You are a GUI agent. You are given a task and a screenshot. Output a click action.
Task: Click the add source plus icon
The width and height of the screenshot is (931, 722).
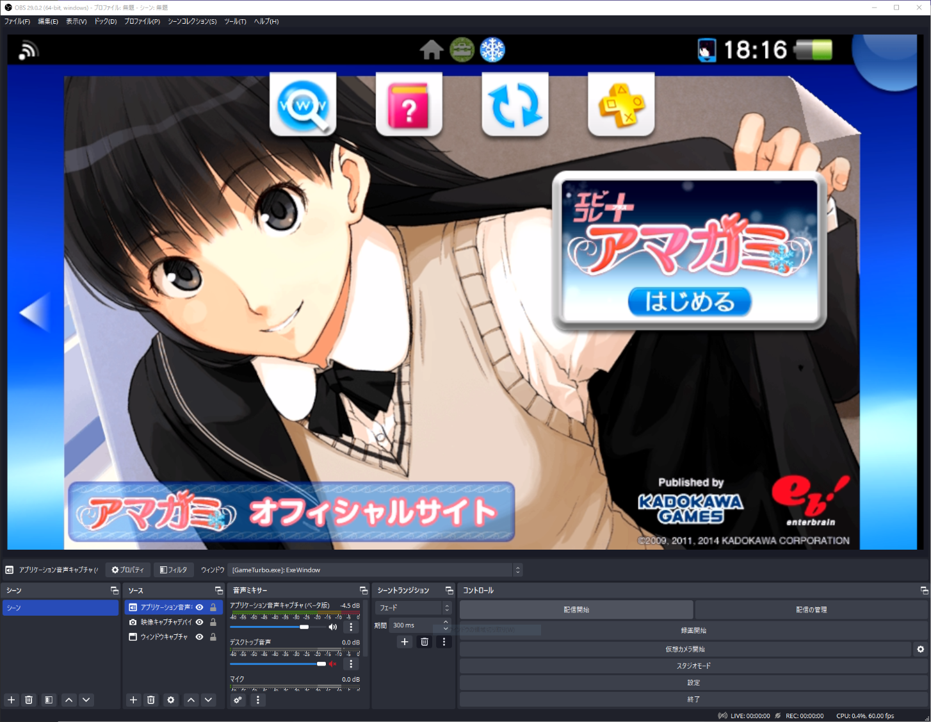(133, 700)
